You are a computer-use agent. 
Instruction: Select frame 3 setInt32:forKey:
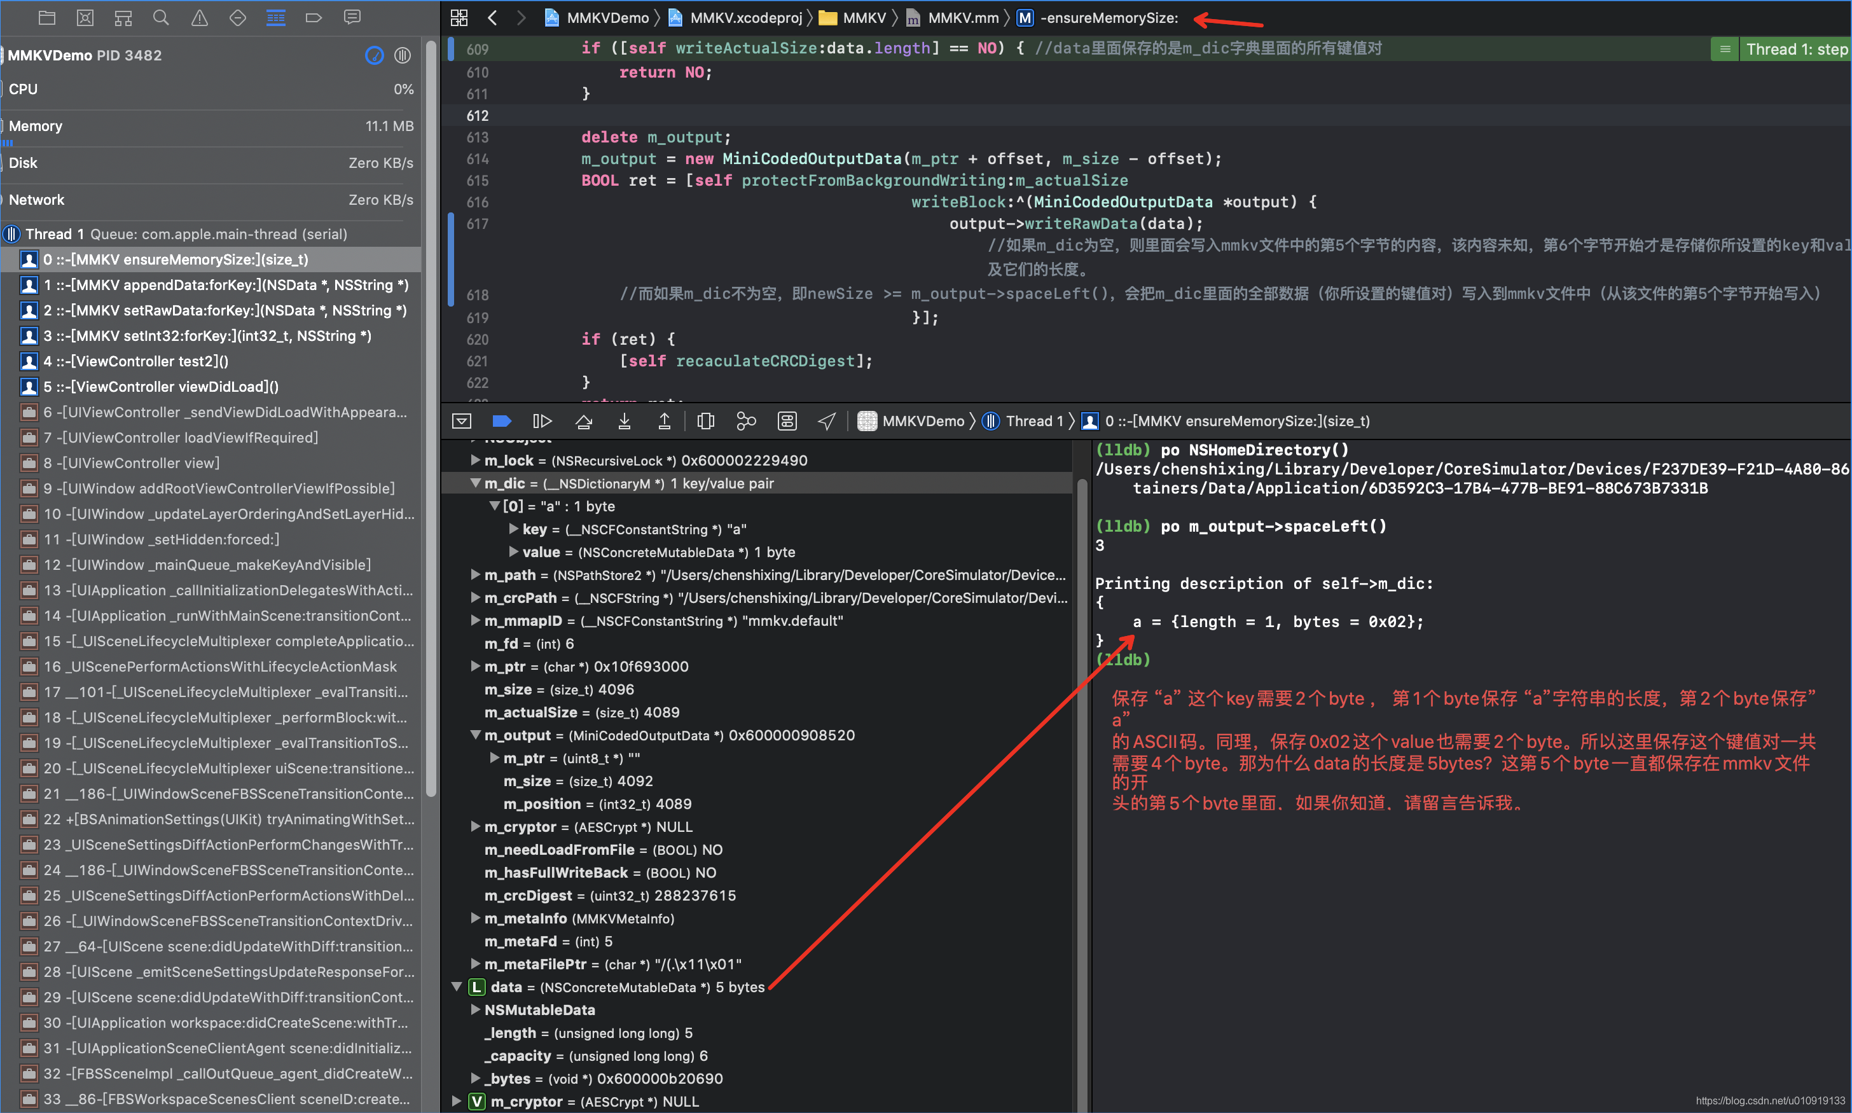click(211, 336)
